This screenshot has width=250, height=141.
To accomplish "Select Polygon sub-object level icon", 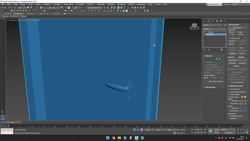I will (x=216, y=59).
